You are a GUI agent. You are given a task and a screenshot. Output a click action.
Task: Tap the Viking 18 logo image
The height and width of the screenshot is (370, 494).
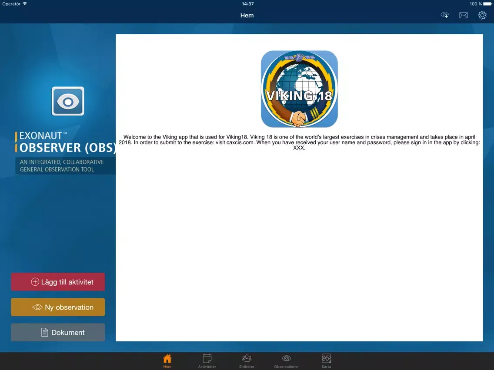[299, 89]
